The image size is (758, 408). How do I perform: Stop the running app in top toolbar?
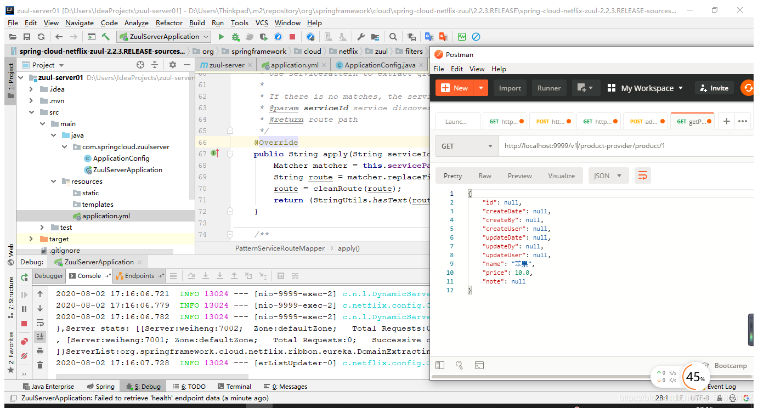coord(292,37)
